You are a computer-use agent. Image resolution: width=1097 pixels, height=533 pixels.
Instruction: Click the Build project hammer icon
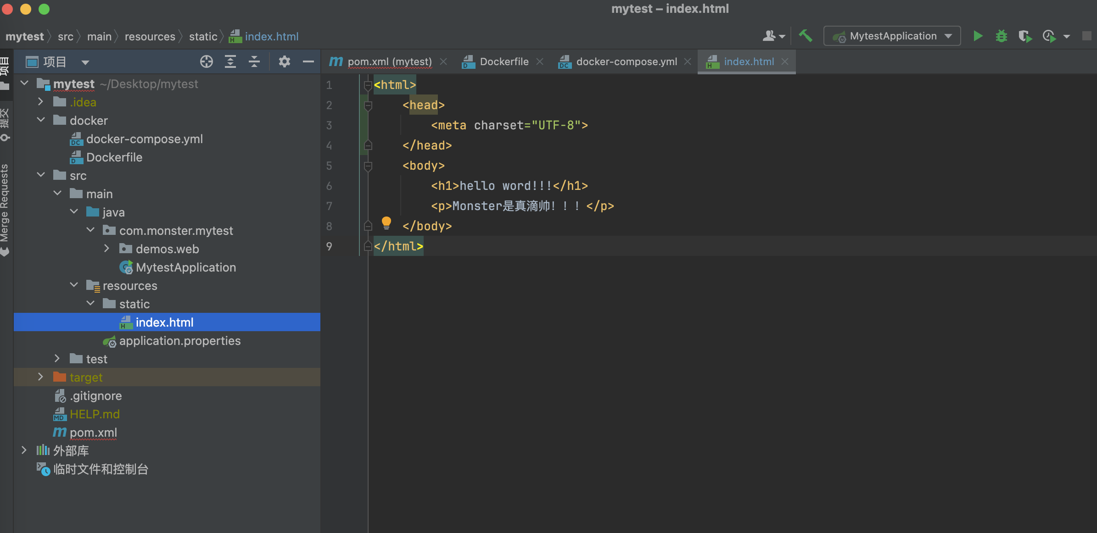pos(805,36)
